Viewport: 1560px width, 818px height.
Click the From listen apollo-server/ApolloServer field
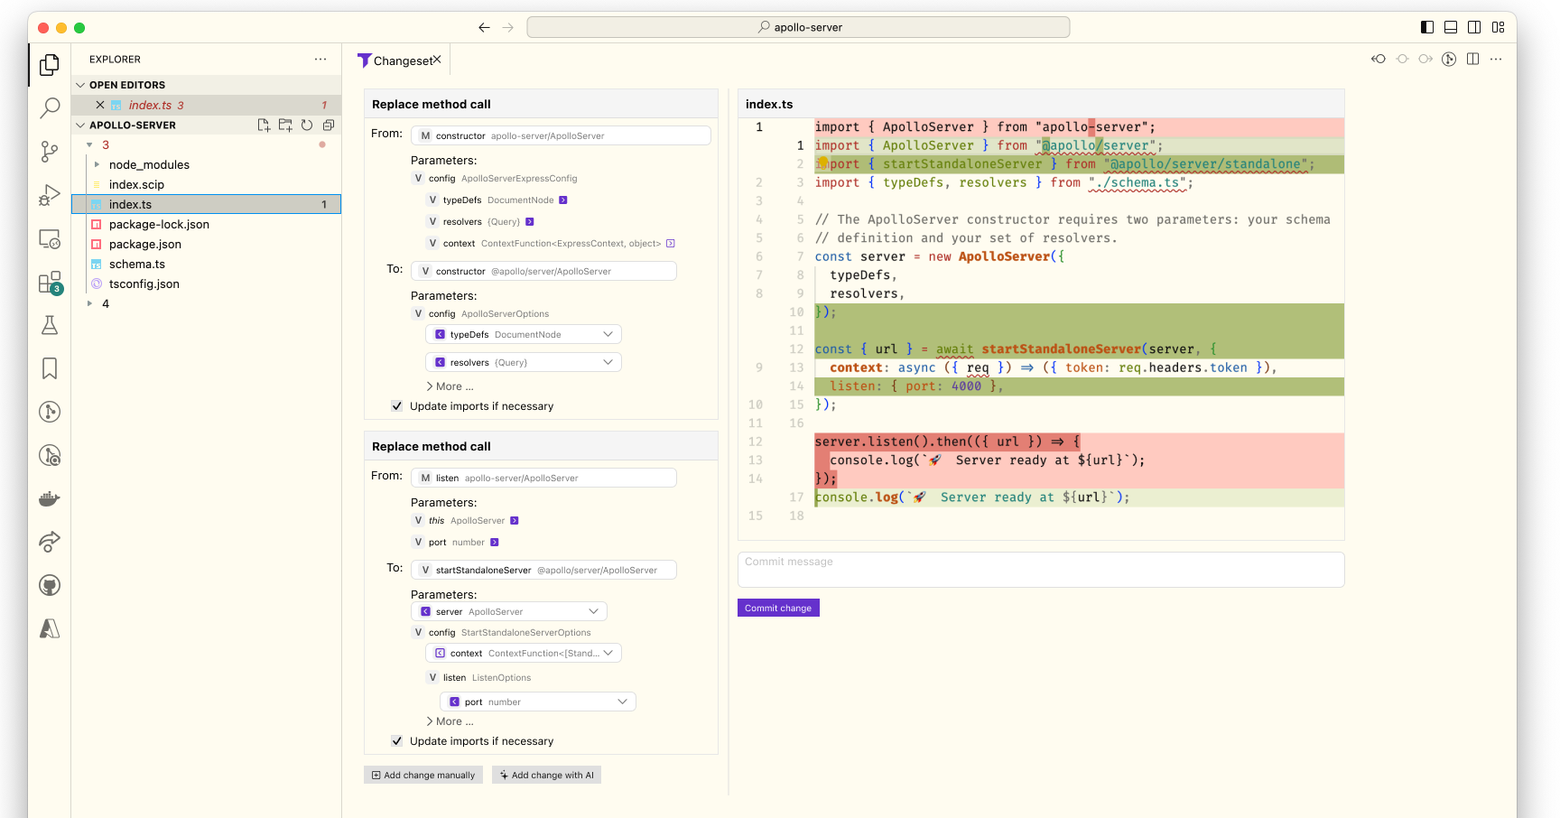(543, 478)
